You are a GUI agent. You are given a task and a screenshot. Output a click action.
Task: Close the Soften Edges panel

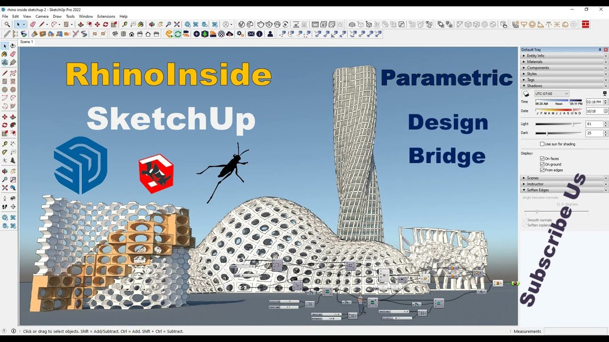(x=606, y=190)
